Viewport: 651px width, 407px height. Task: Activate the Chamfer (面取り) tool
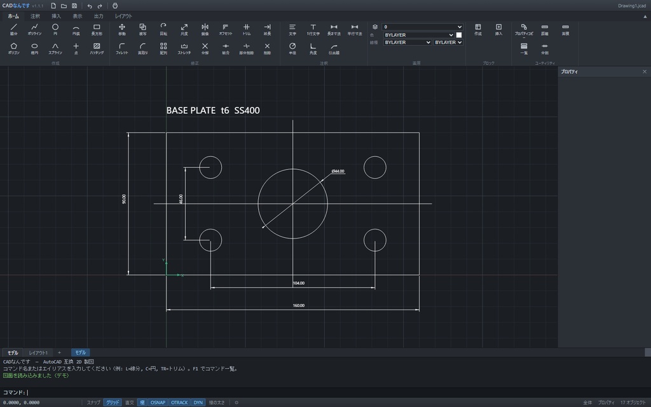click(143, 48)
